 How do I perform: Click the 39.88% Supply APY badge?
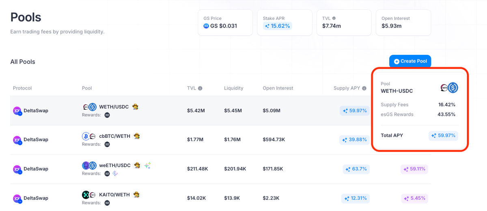tap(355, 140)
